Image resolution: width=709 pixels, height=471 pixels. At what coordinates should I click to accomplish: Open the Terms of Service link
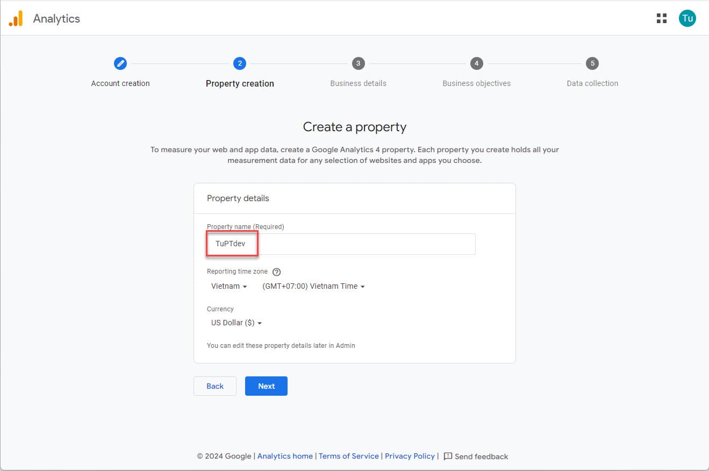pos(348,456)
